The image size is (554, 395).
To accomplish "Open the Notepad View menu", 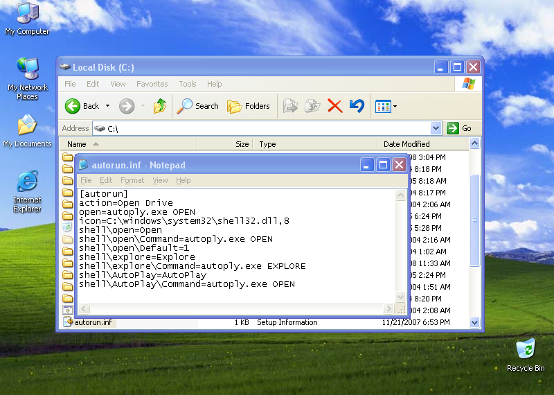I will 160,180.
